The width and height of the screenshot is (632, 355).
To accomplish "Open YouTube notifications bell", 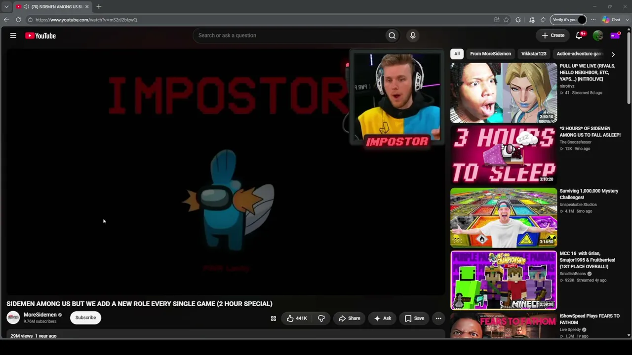I will point(580,35).
